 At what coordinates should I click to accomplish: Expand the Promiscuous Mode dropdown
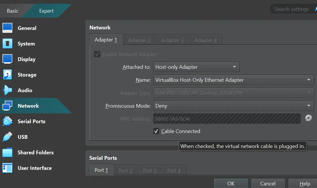click(x=233, y=106)
